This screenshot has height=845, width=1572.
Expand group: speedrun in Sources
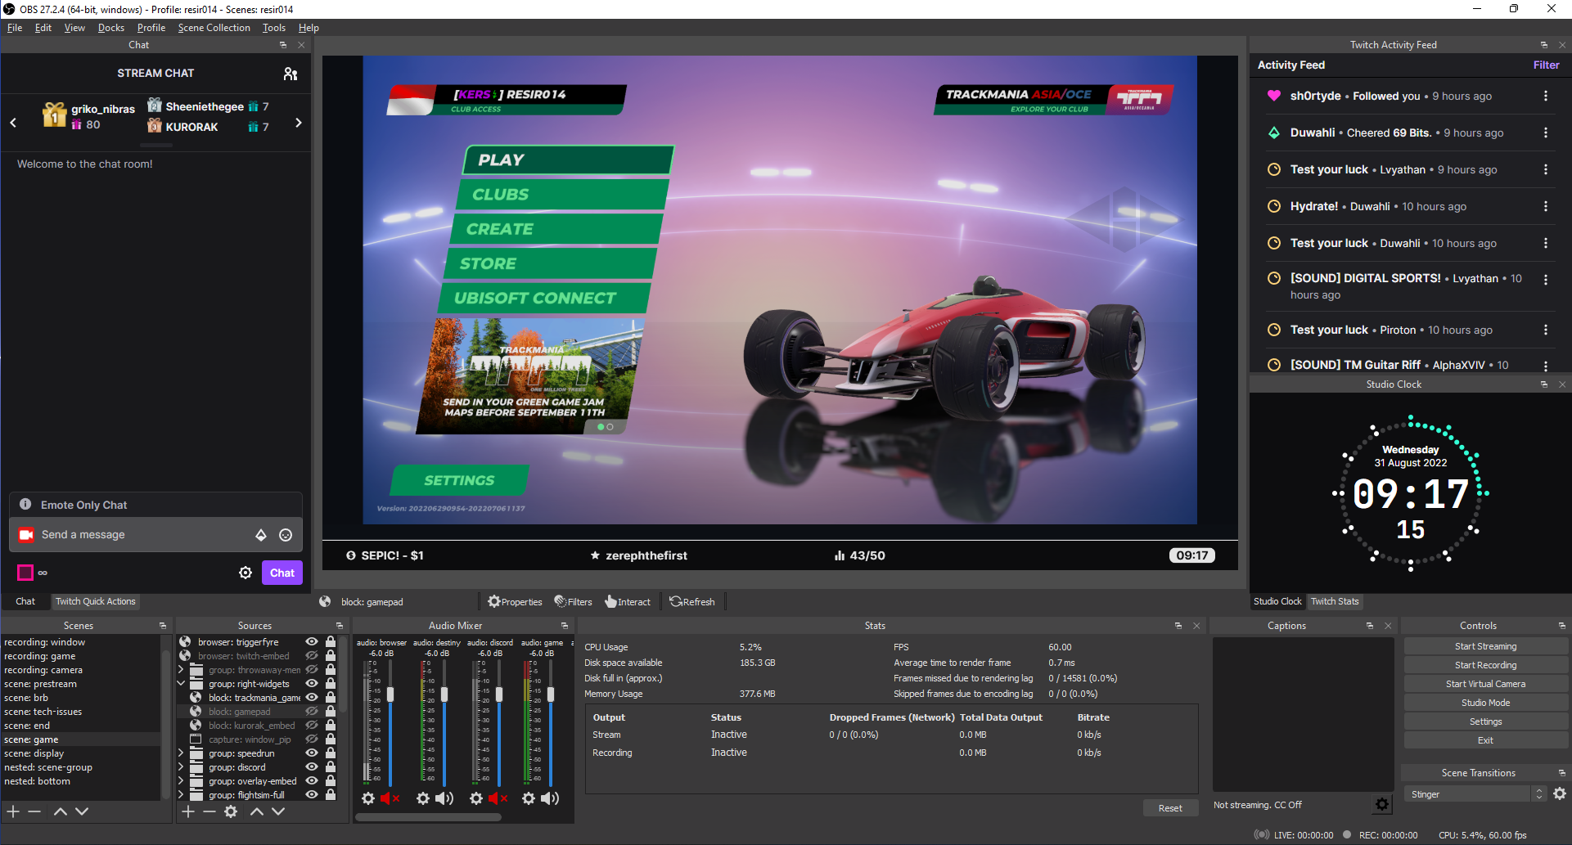pos(181,753)
